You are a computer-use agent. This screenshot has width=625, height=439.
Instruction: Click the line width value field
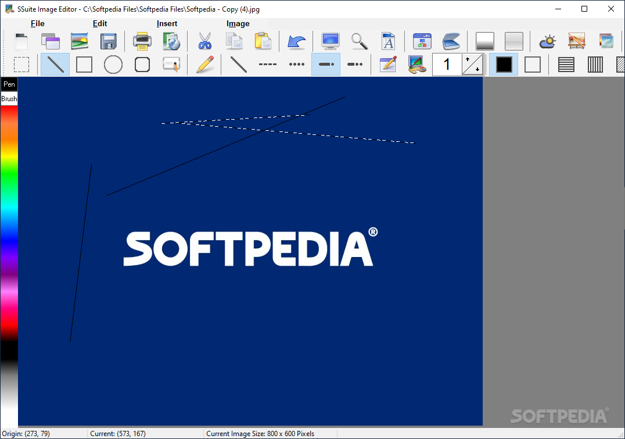[x=447, y=65]
